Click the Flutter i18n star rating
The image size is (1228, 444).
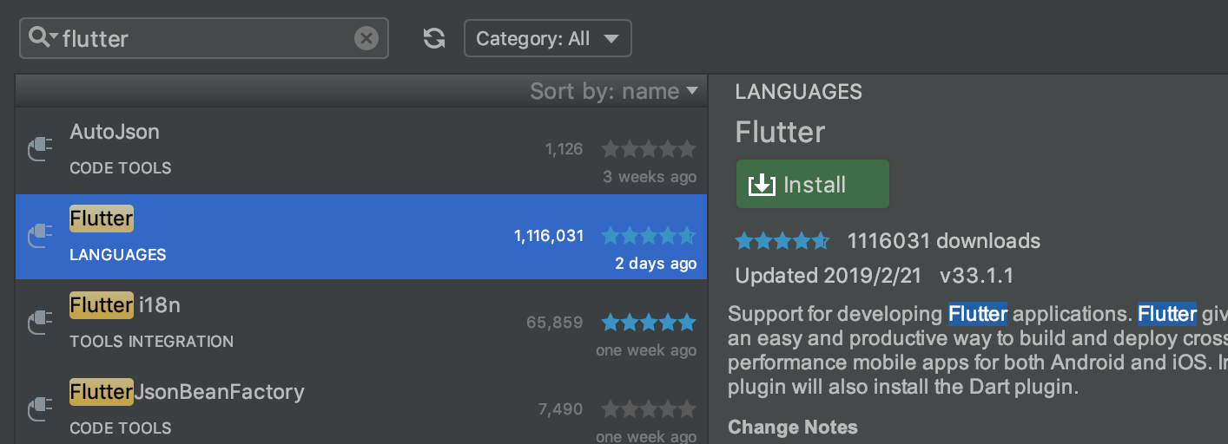pos(648,323)
